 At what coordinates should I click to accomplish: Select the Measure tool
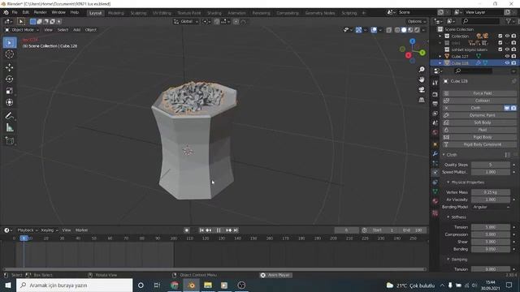10,127
